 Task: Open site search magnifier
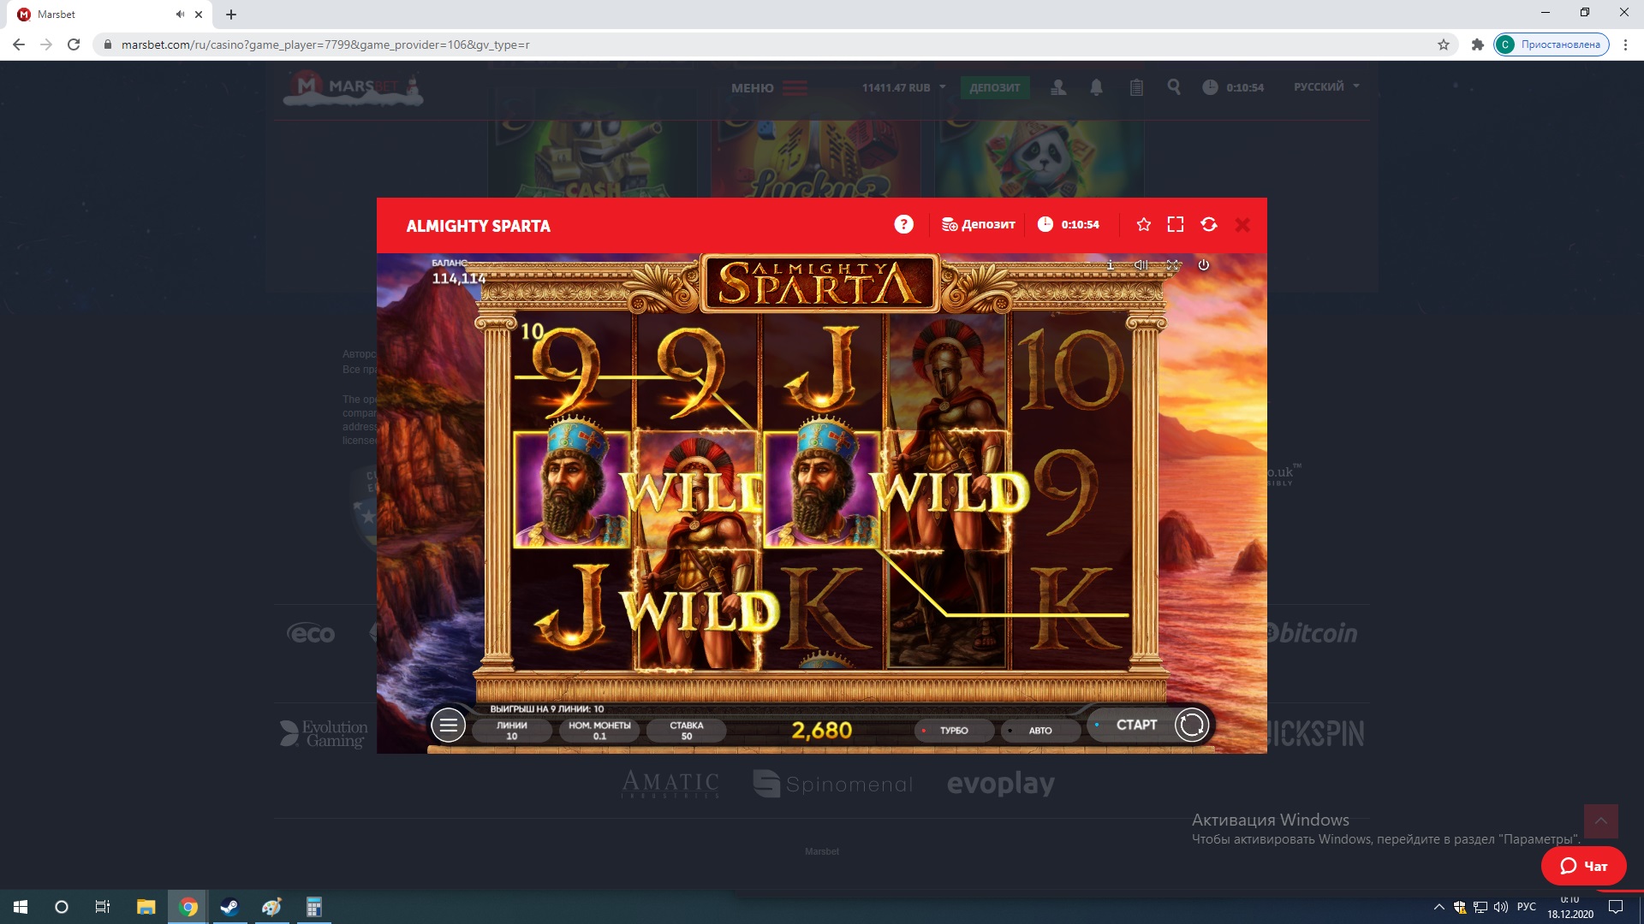[x=1174, y=86]
